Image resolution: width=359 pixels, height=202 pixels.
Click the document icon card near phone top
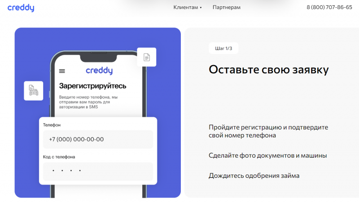coord(147,57)
